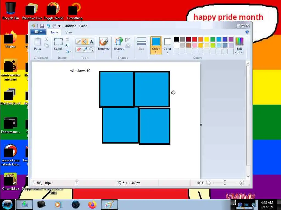Click the Paint taskbar button
The width and height of the screenshot is (281, 210).
(x=109, y=205)
